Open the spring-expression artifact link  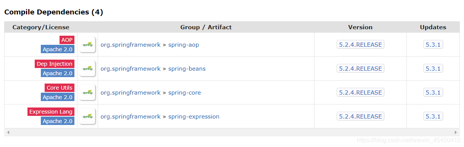(194, 116)
